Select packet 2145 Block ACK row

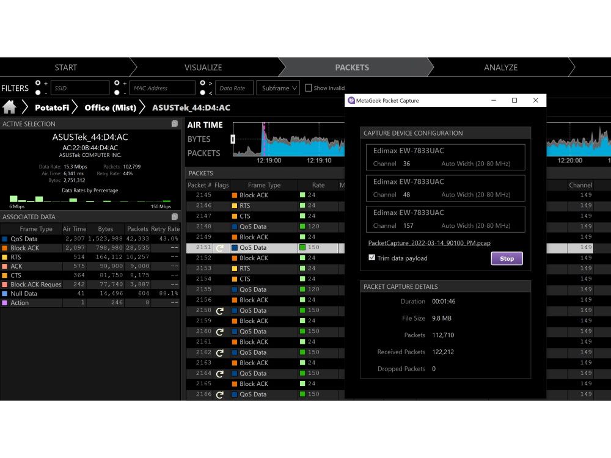point(265,195)
